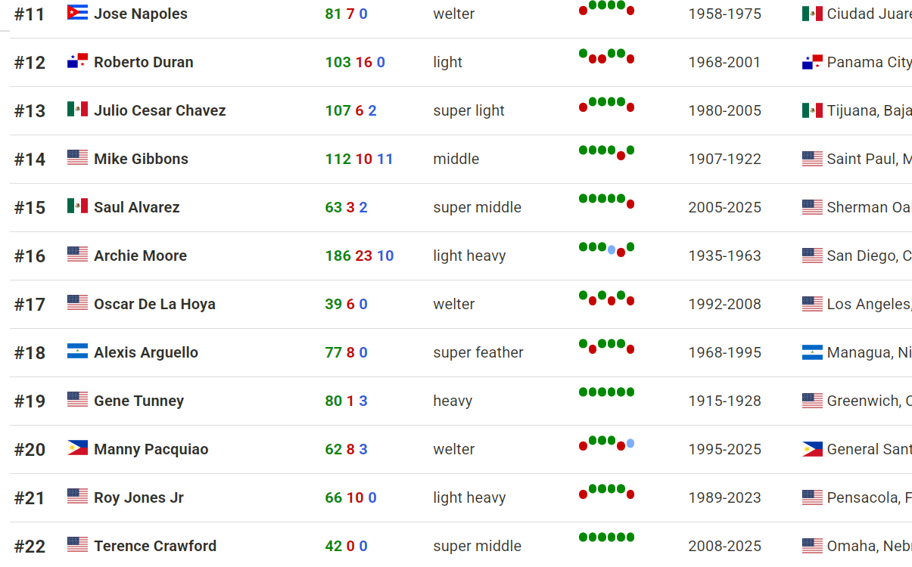Click the Philippine flag beside Manny Pacquiao
This screenshot has width=912, height=567.
pos(77,448)
